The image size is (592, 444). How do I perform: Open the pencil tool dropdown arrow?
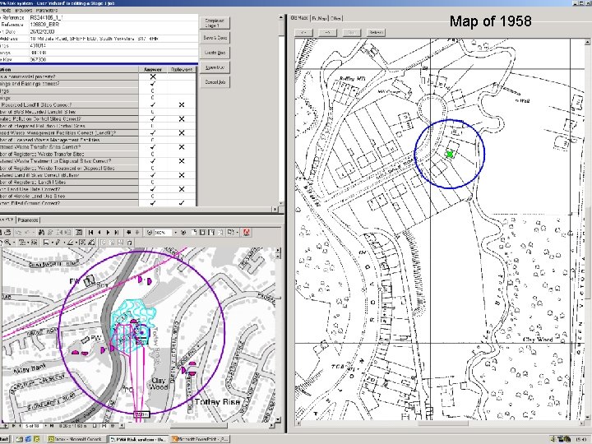[x=64, y=243]
